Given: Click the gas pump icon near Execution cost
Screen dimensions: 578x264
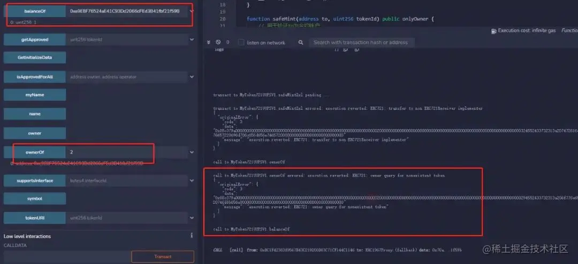Looking at the screenshot, I should click(493, 31).
